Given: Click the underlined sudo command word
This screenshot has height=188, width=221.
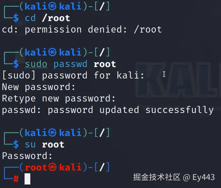Looking at the screenshot, I should point(36,64).
